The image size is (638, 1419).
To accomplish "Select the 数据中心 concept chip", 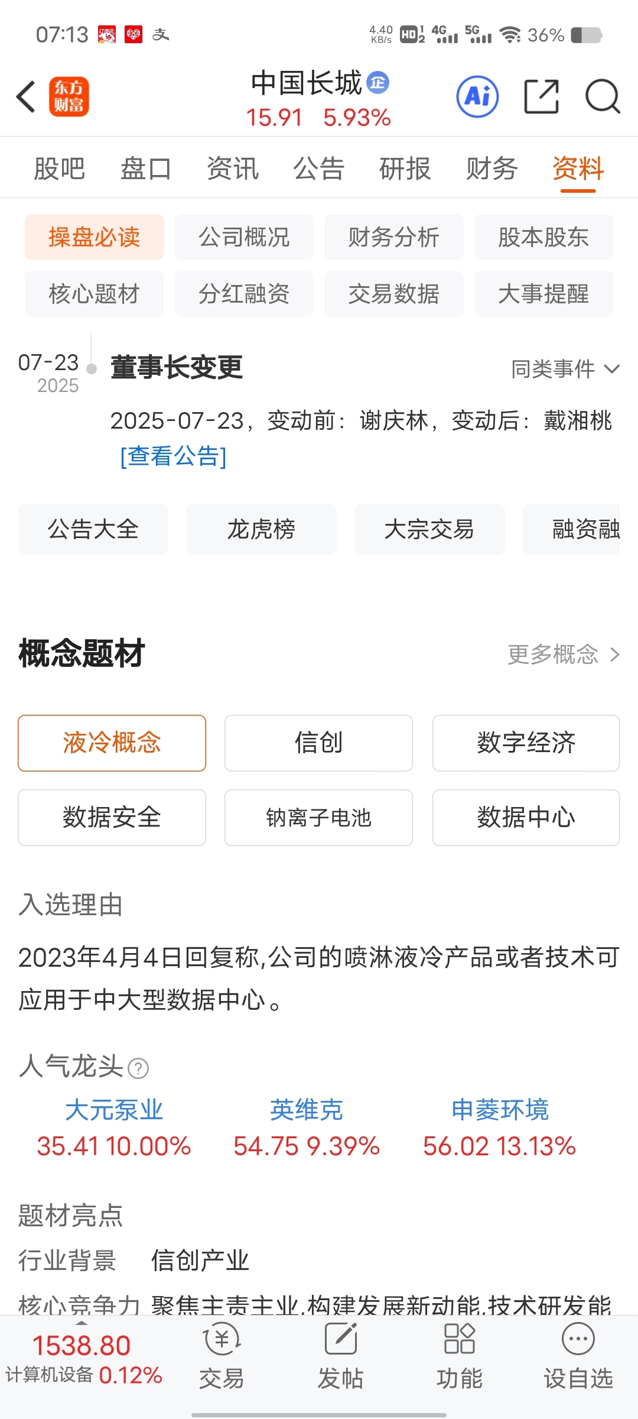I will (526, 818).
